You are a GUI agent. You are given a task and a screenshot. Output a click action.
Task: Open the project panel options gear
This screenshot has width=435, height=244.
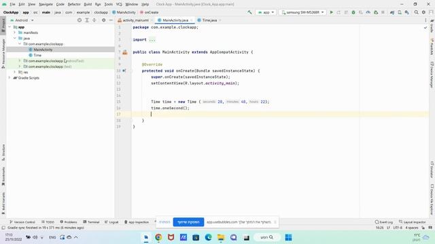(103, 20)
